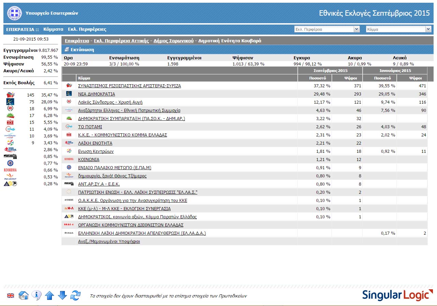Viewport: 437px width, 306px height.
Task: Follow the Επικράτεια breadcrumb link
Action: [77, 41]
